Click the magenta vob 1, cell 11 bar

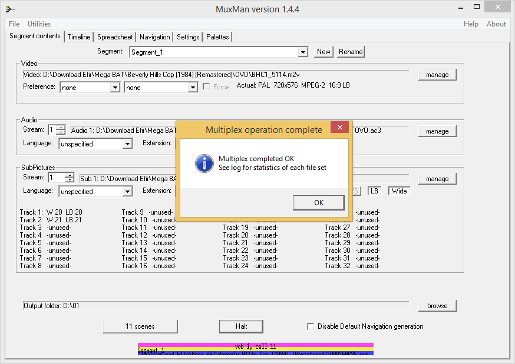[x=256, y=345]
